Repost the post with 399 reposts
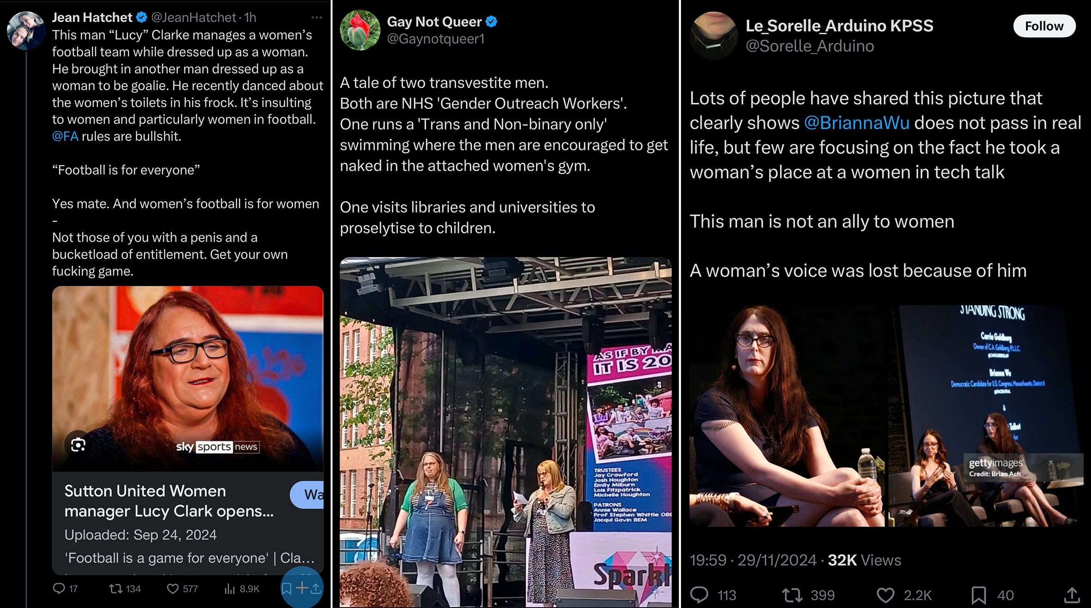This screenshot has height=608, width=1091. (x=792, y=595)
